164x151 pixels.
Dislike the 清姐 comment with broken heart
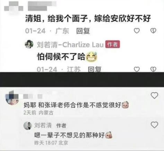point(153,31)
